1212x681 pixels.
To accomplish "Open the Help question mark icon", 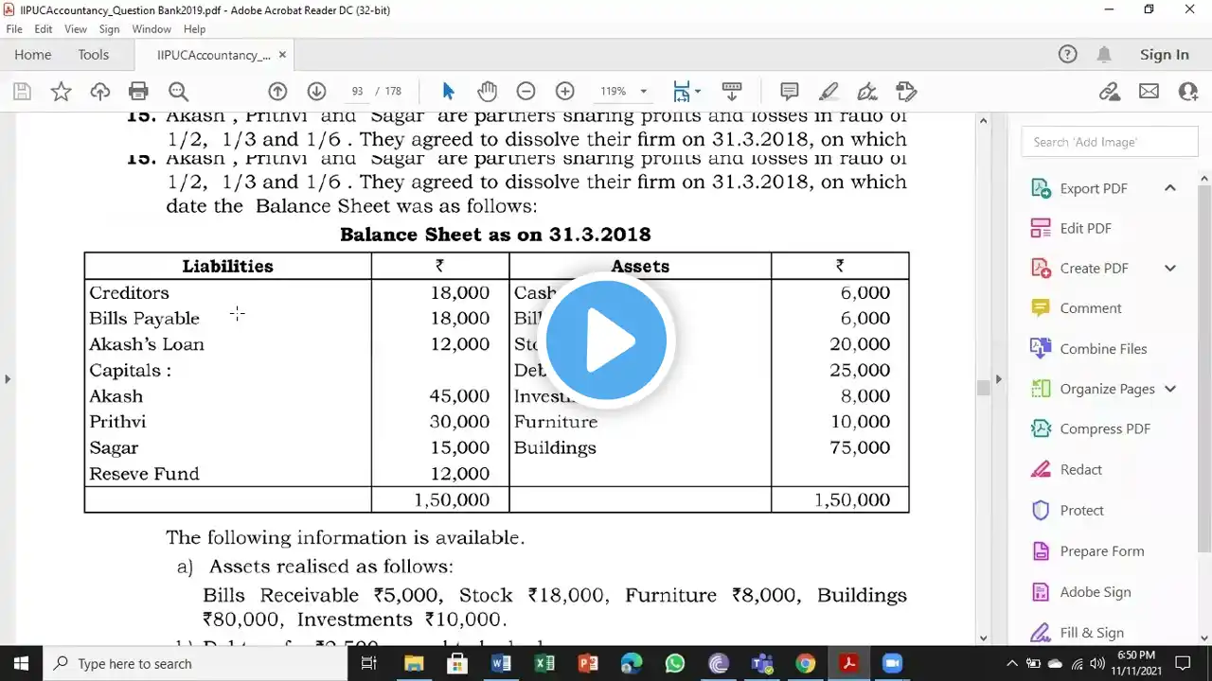I will click(1068, 55).
